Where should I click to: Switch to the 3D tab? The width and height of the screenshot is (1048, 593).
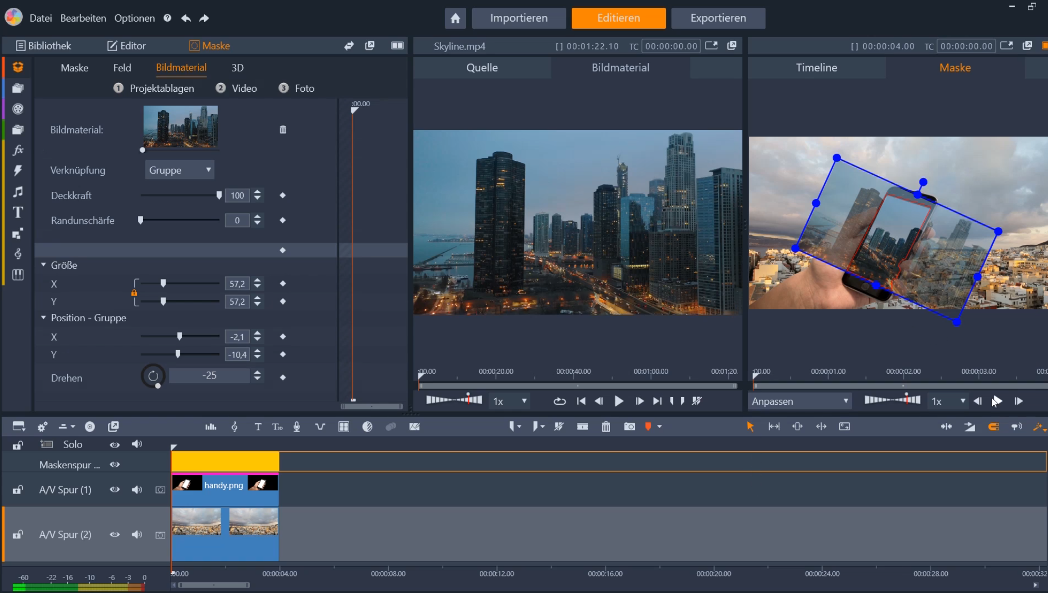237,68
